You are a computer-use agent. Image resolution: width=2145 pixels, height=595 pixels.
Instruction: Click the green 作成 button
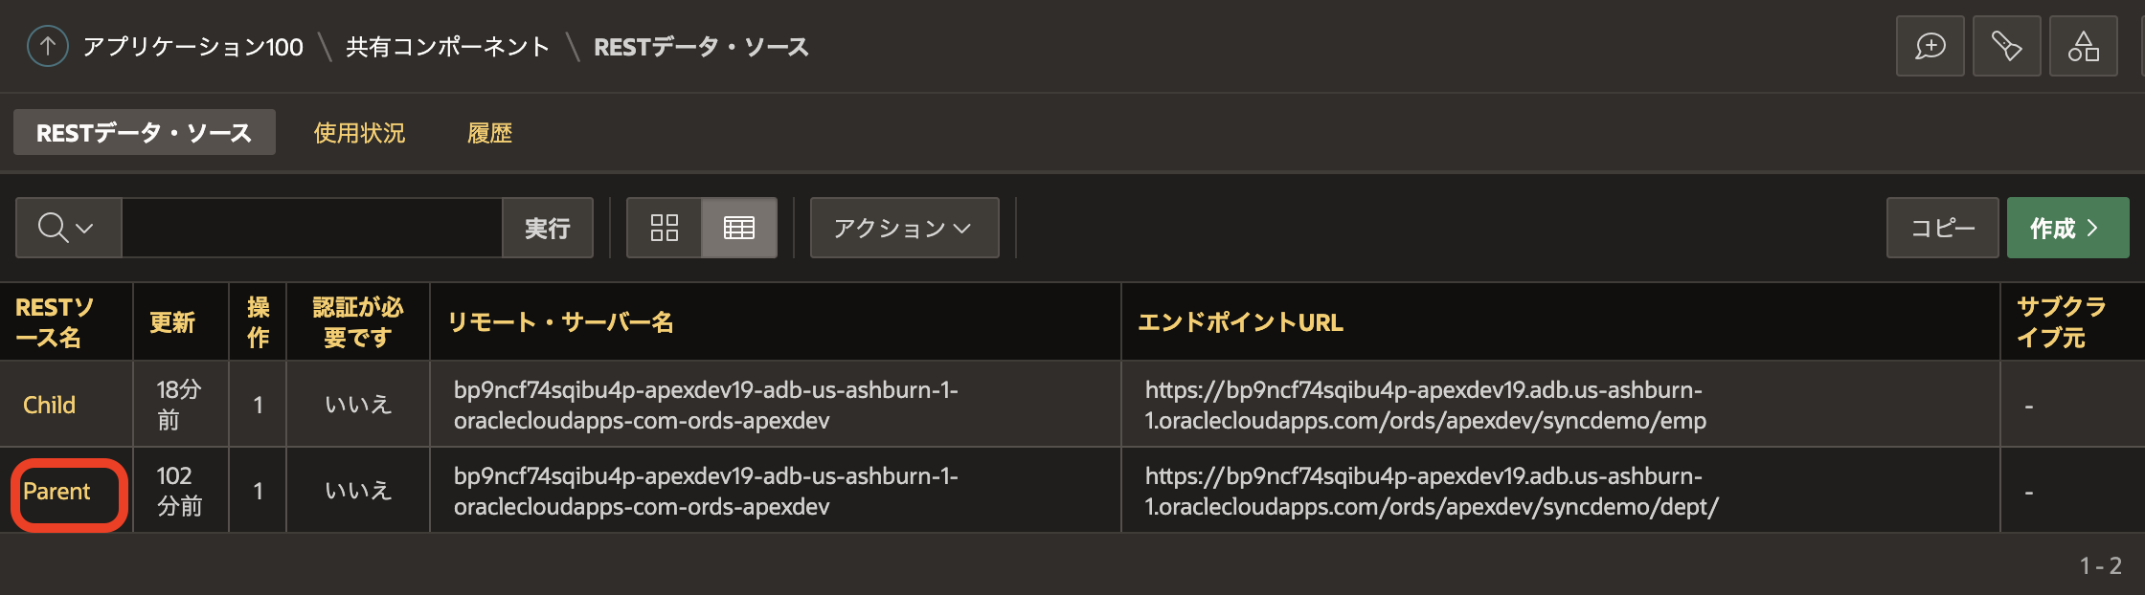coord(2066,228)
